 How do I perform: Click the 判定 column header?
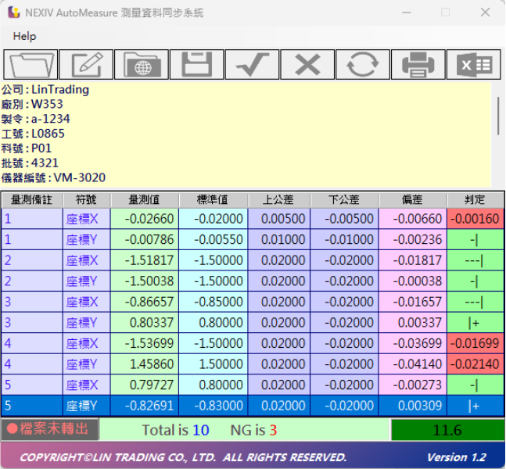tap(475, 199)
